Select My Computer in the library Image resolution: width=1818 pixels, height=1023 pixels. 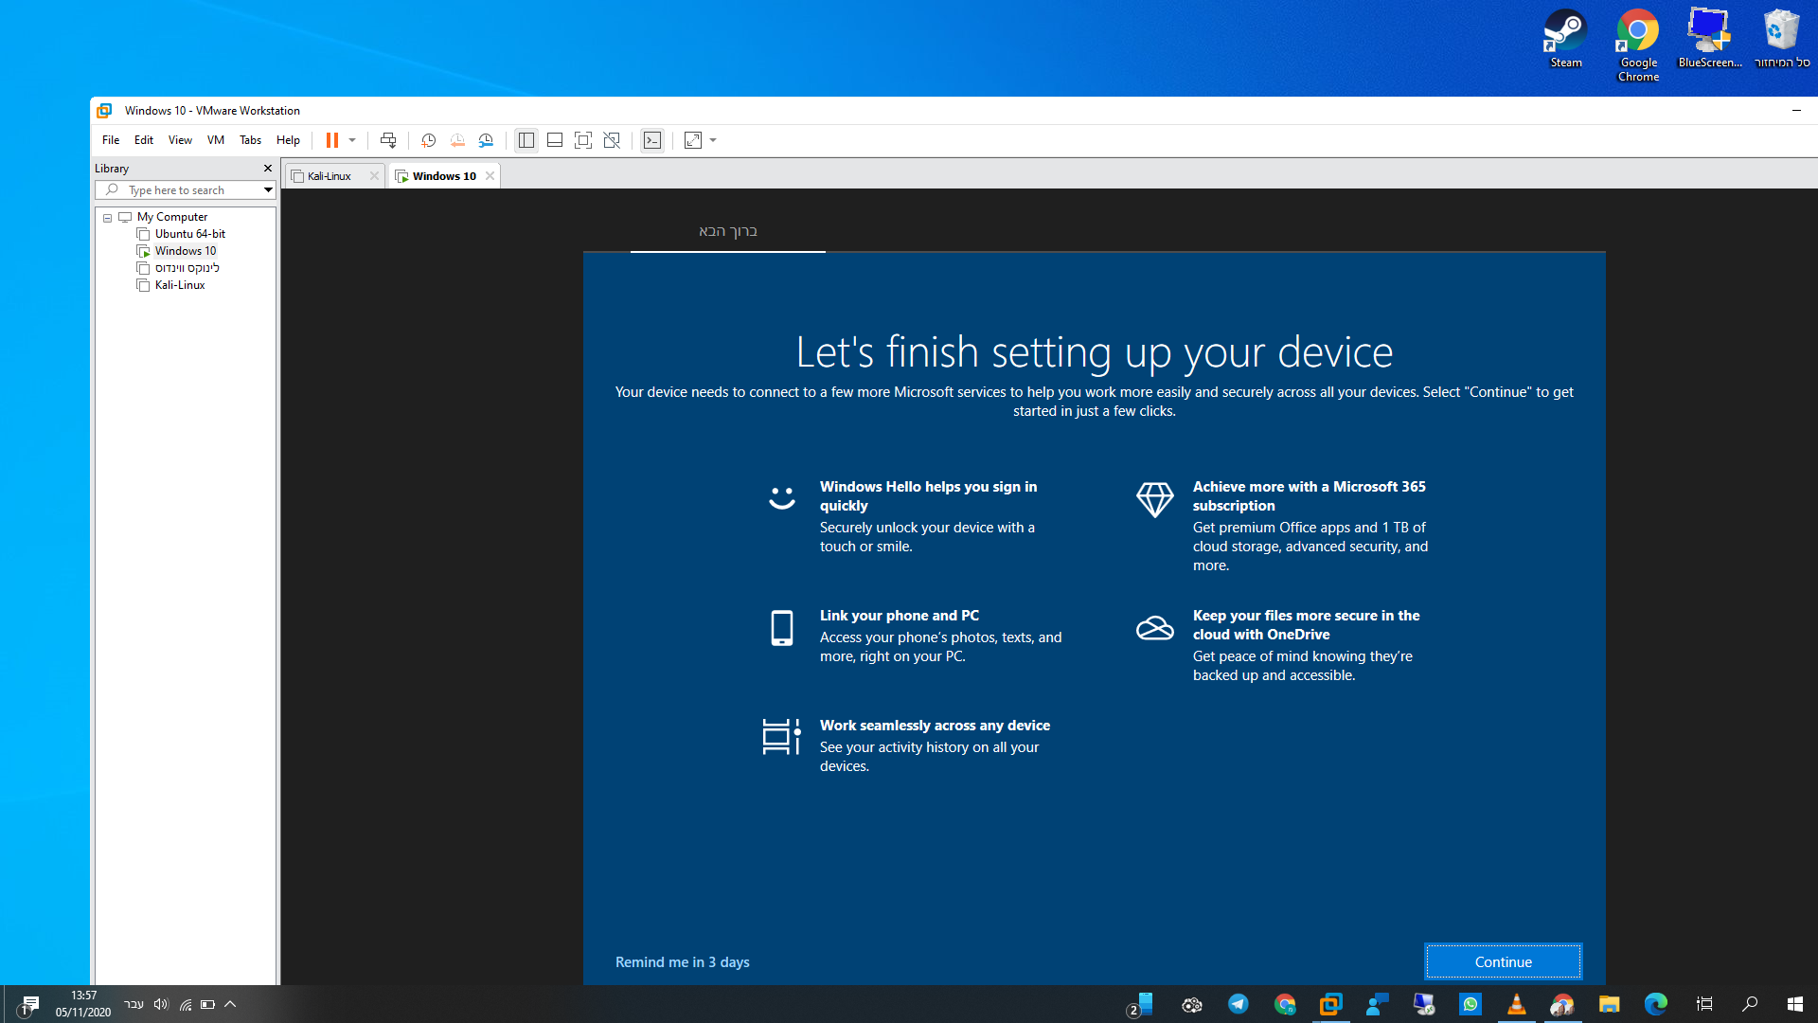click(x=171, y=217)
